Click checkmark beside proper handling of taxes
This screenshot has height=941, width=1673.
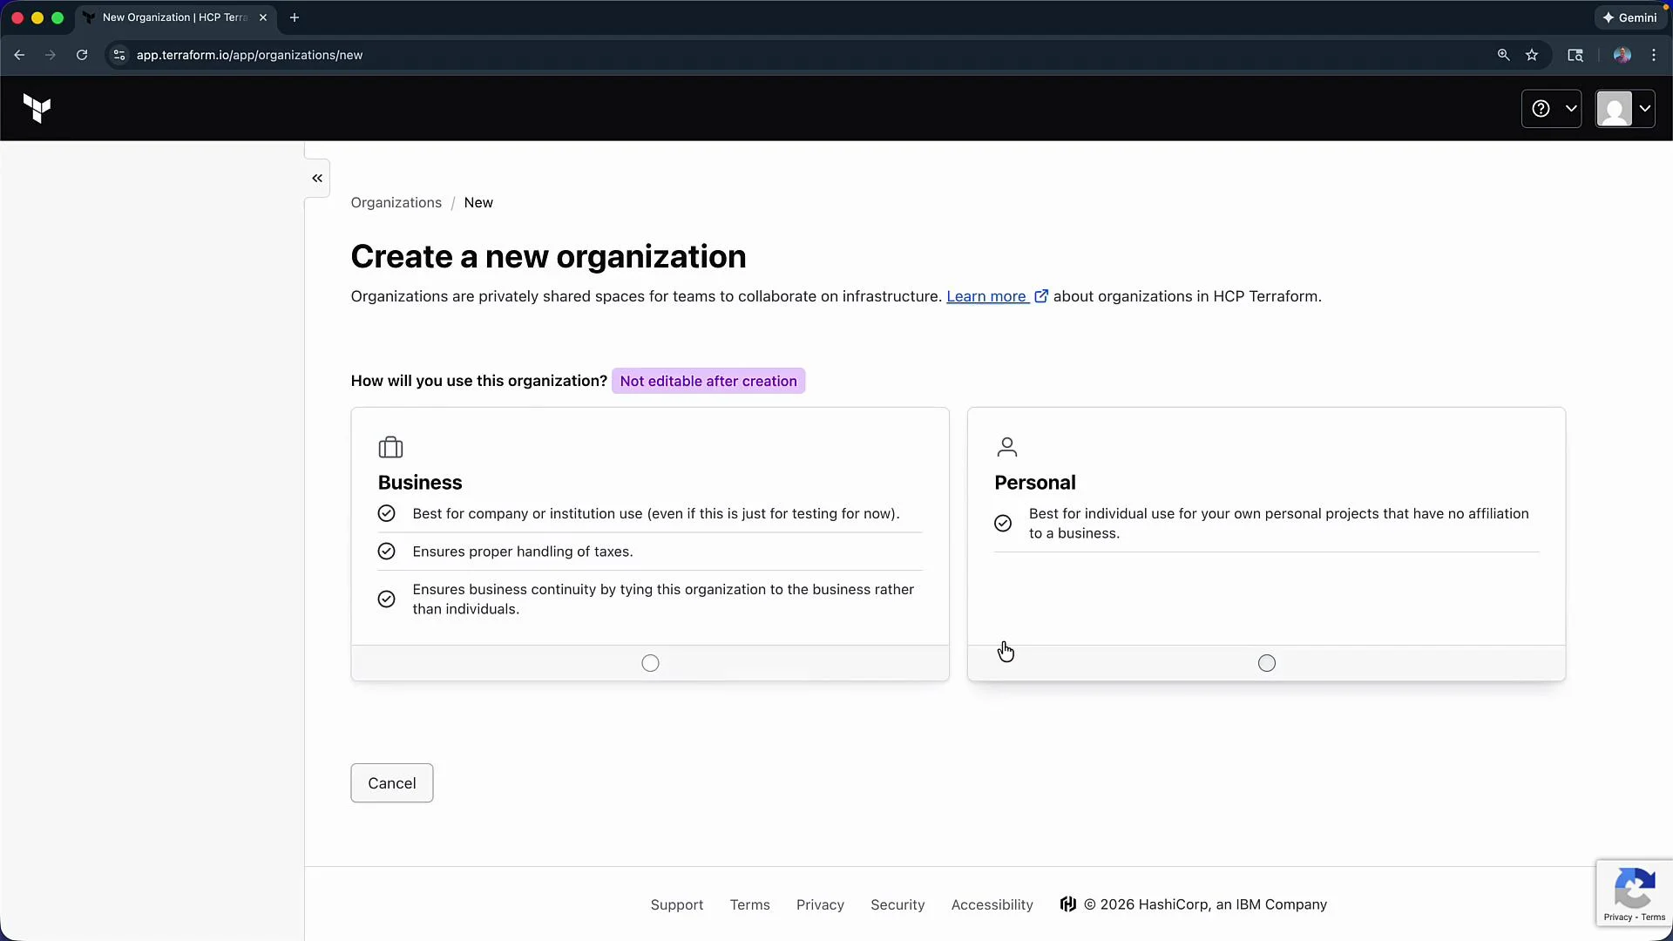point(386,551)
